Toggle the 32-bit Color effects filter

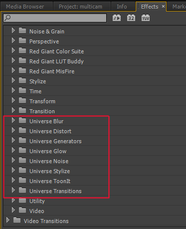pyautogui.click(x=131, y=18)
